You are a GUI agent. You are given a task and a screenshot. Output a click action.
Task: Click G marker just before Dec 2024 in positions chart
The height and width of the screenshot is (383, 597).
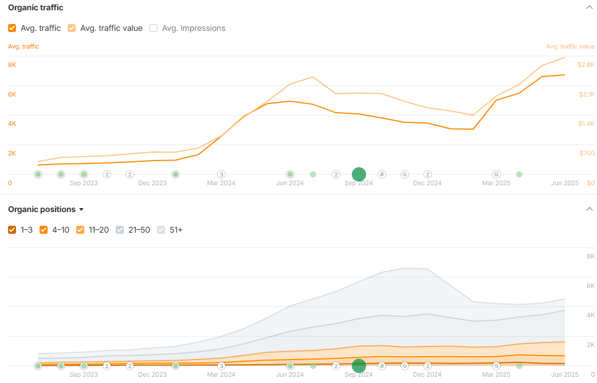(404, 366)
